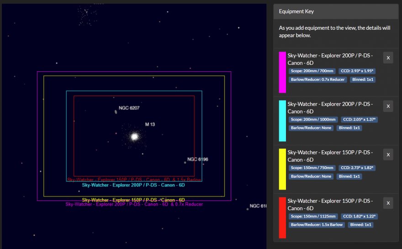
Task: Remove the magenta Explorer 200P reducer entry
Action: 387,58
